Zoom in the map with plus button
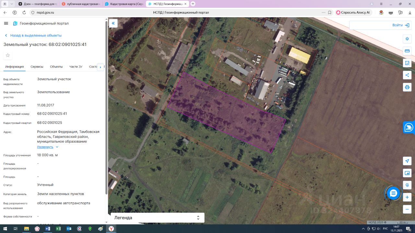This screenshot has width=415, height=233. (407, 197)
